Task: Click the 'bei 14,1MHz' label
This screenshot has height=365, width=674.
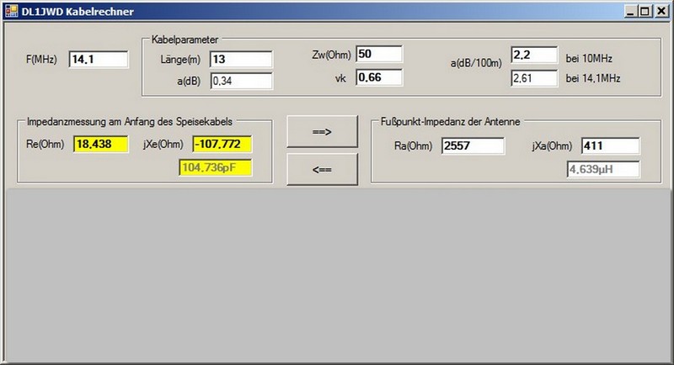Action: (593, 78)
